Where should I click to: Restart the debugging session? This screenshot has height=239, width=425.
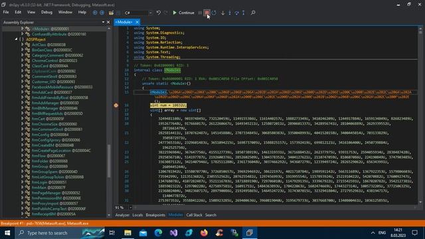pyautogui.click(x=214, y=13)
